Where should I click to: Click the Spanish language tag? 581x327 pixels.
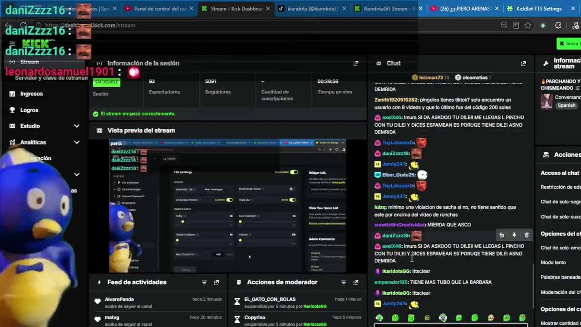pos(566,105)
